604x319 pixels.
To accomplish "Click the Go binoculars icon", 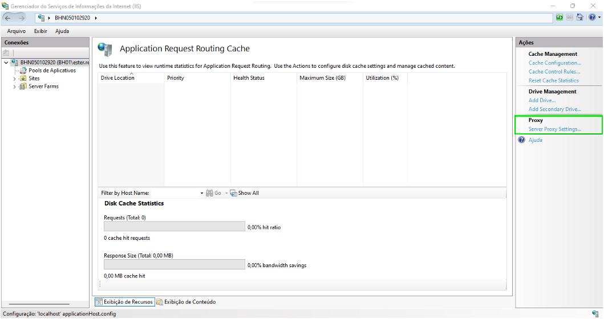I will coord(209,193).
